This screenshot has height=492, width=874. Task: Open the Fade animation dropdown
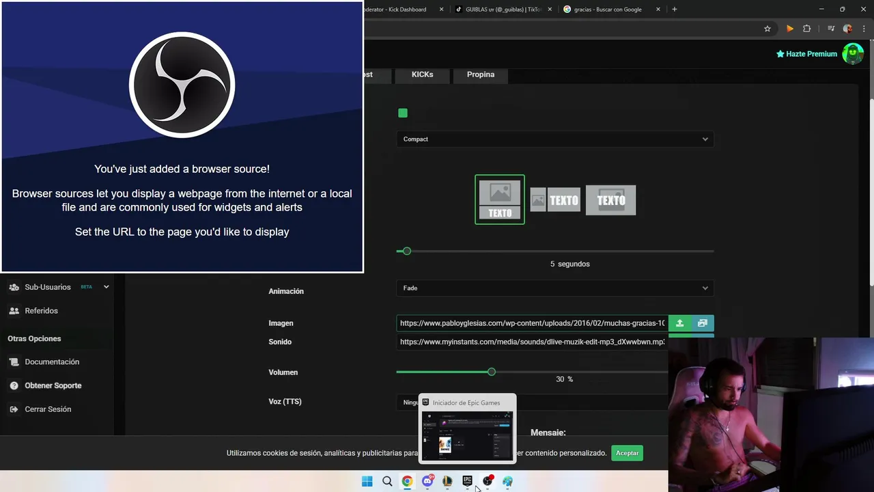pyautogui.click(x=555, y=288)
